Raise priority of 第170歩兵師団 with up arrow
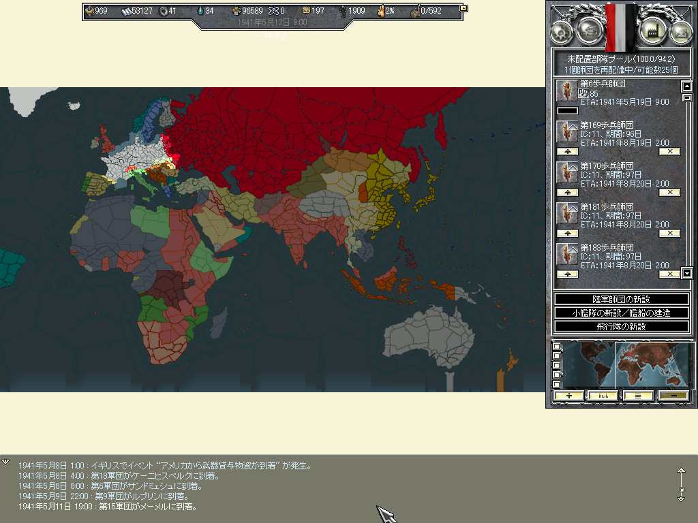Screen dimensions: 698x523 click(568, 193)
